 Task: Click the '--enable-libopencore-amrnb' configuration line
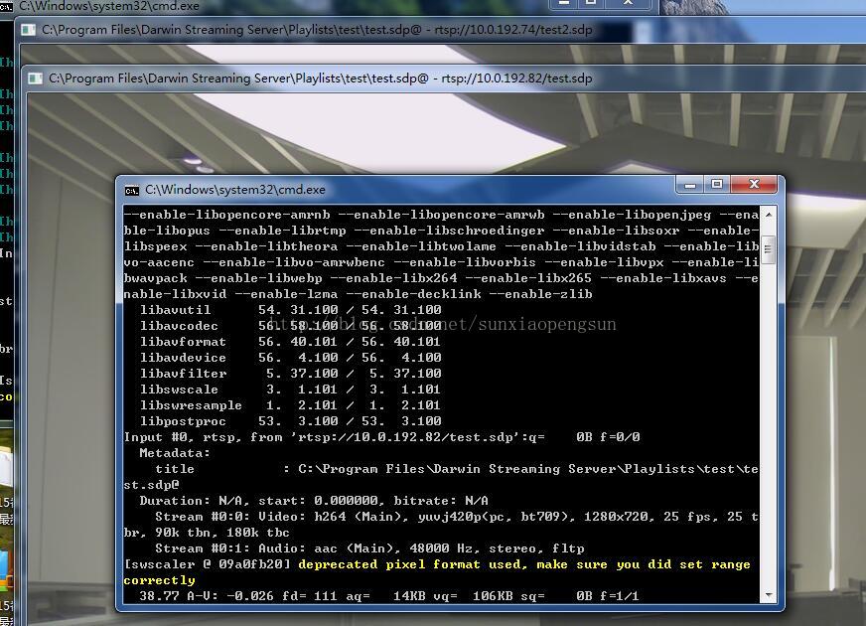pos(441,215)
